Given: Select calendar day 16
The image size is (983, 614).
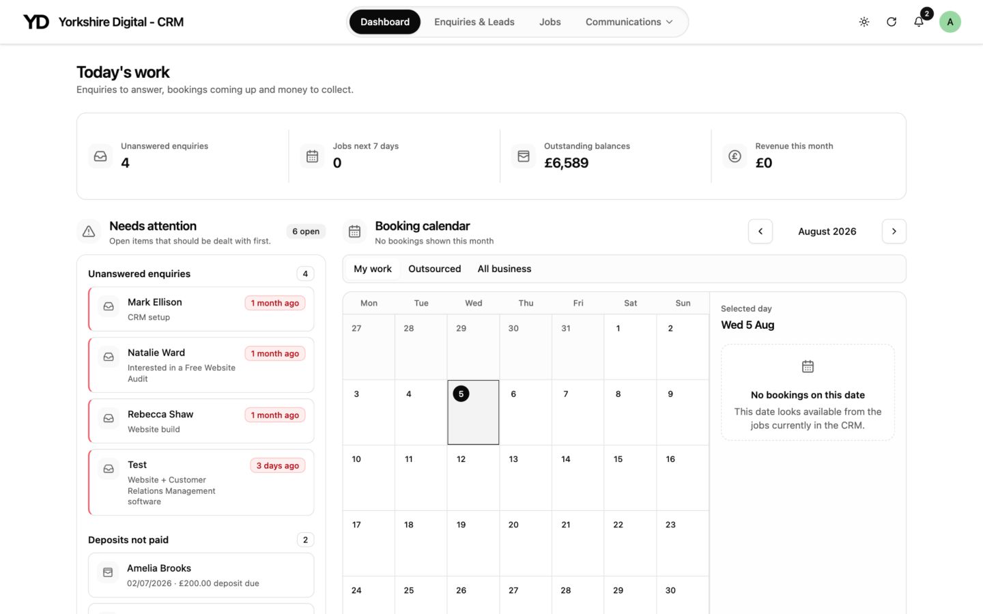Looking at the screenshot, I should 683,478.
